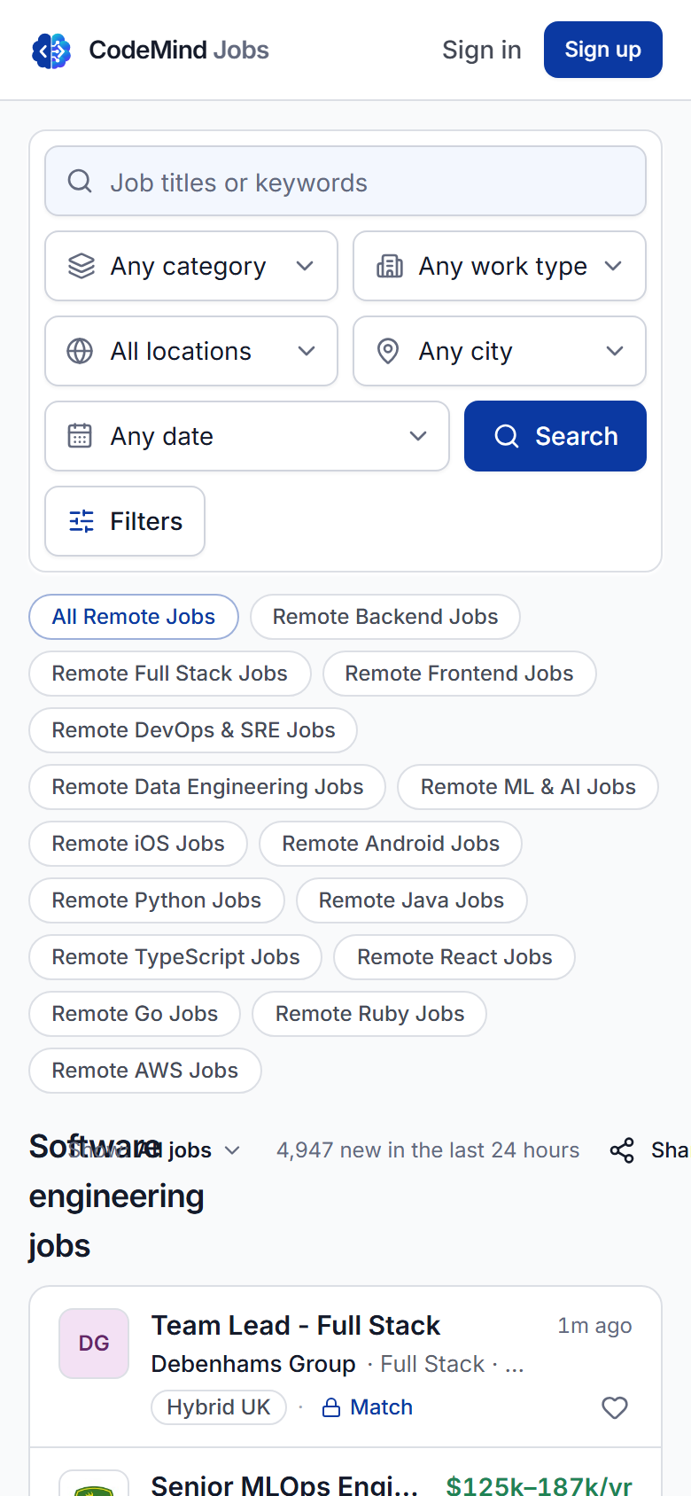691x1496 pixels.
Task: Click the blue Search button
Action: point(555,436)
